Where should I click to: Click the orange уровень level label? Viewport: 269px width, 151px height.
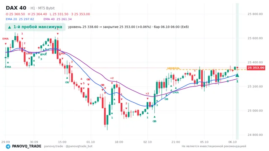click(173, 68)
